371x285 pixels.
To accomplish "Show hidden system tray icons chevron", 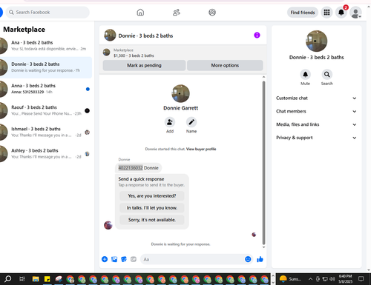I will (310, 279).
